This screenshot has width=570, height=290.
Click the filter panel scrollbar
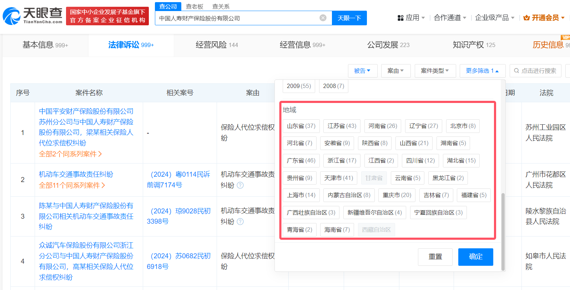coord(503,232)
